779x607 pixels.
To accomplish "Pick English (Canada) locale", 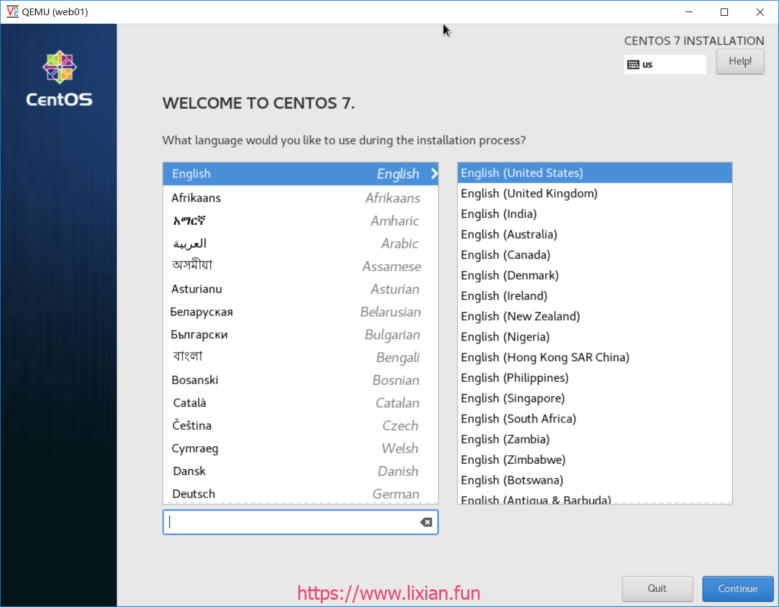I will coord(595,255).
